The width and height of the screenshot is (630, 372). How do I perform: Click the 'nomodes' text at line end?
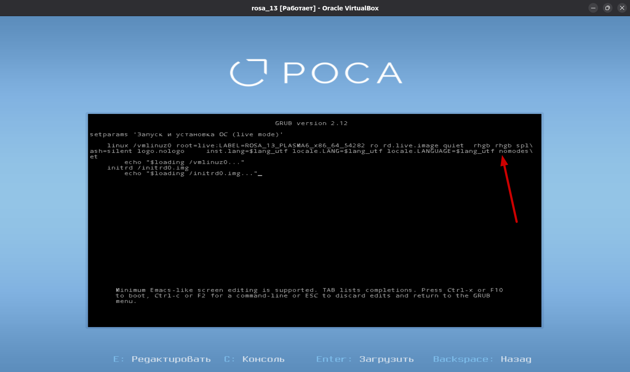pyautogui.click(x=514, y=151)
